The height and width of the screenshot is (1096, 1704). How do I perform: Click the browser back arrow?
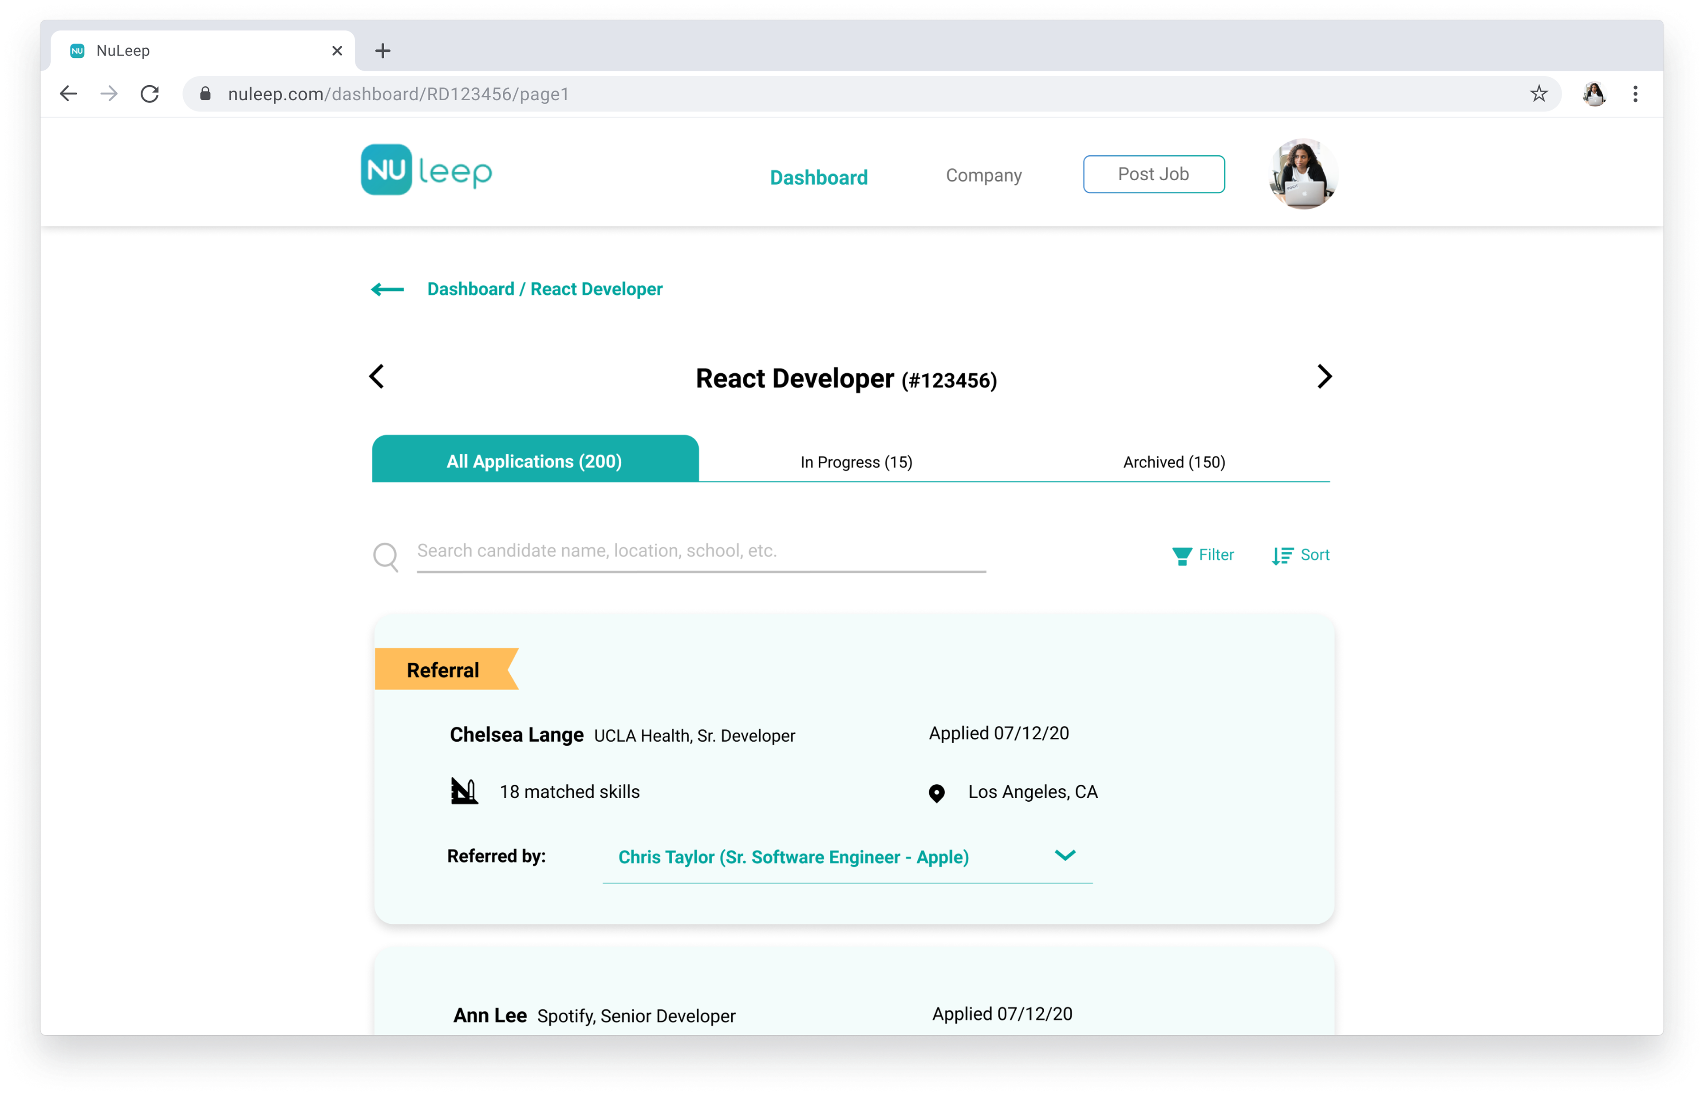pos(68,94)
